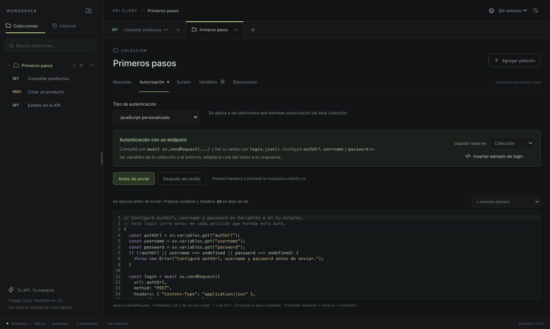Viewport: 550px width, 329px height.
Task: Click the 3 peticiones status bar entry
Action: (87, 324)
